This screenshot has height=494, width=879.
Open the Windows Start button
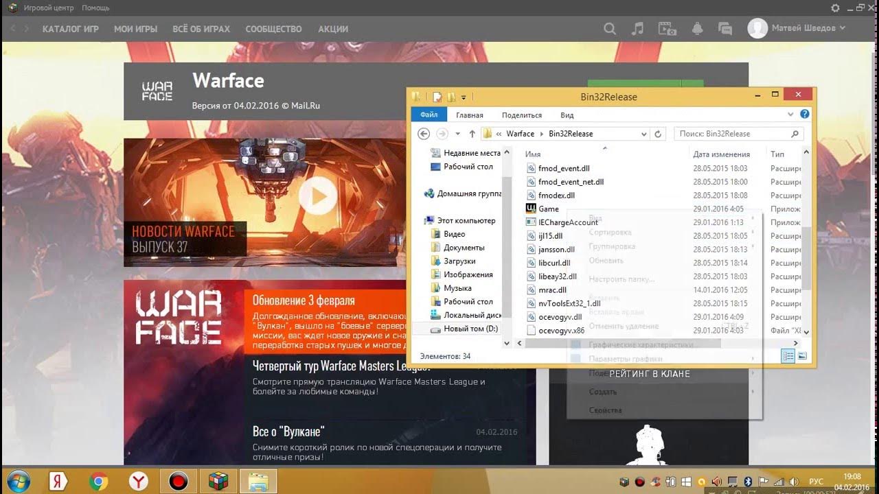coord(19,482)
